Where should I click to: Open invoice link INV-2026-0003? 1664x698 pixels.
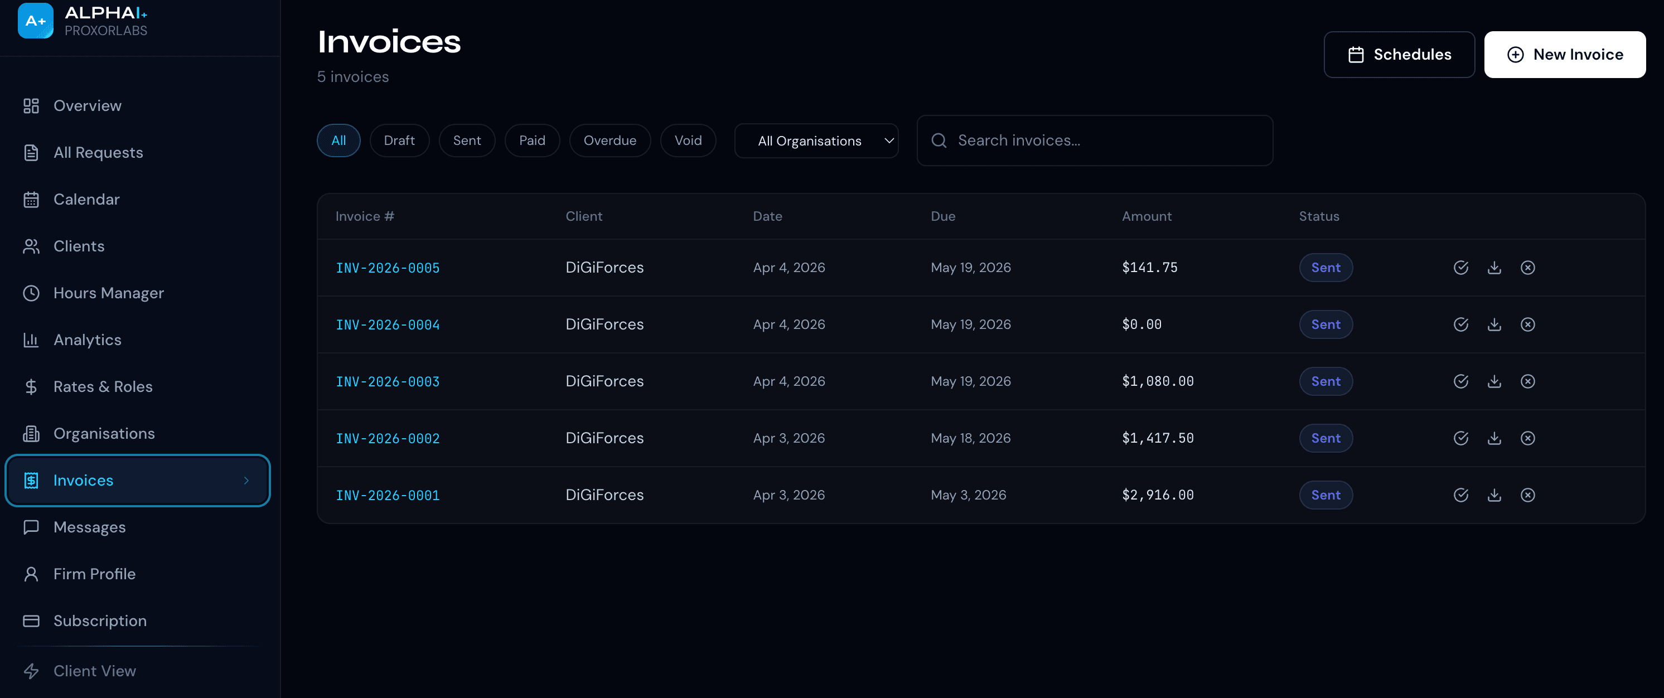388,381
